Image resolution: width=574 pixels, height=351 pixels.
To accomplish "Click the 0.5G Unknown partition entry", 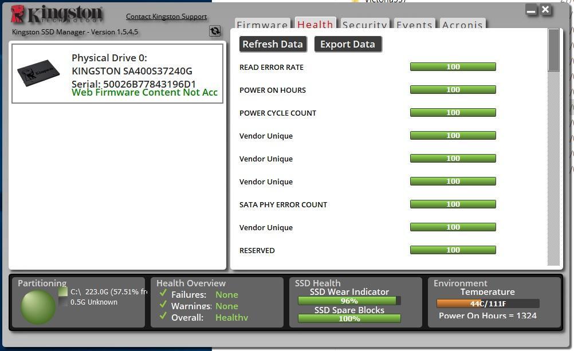I will 94,302.
